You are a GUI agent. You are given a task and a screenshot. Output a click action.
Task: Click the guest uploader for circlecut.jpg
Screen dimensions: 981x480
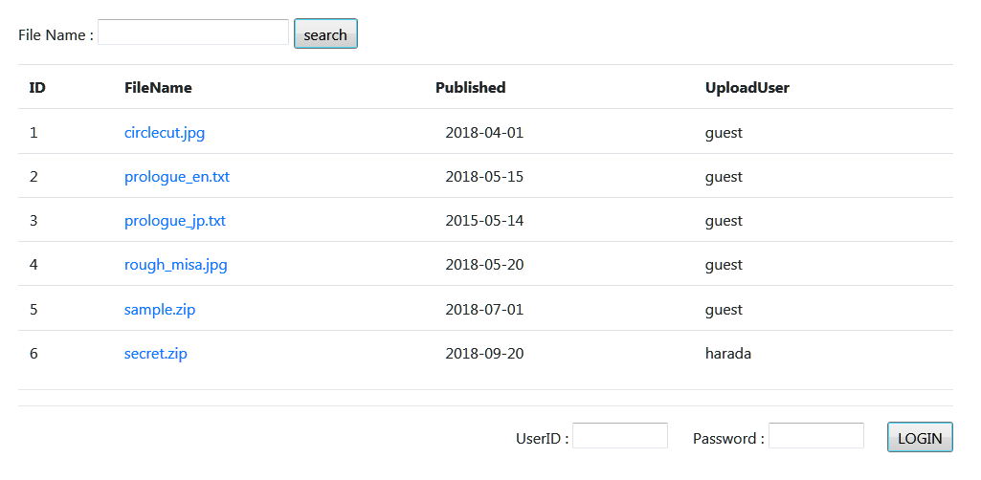[724, 133]
